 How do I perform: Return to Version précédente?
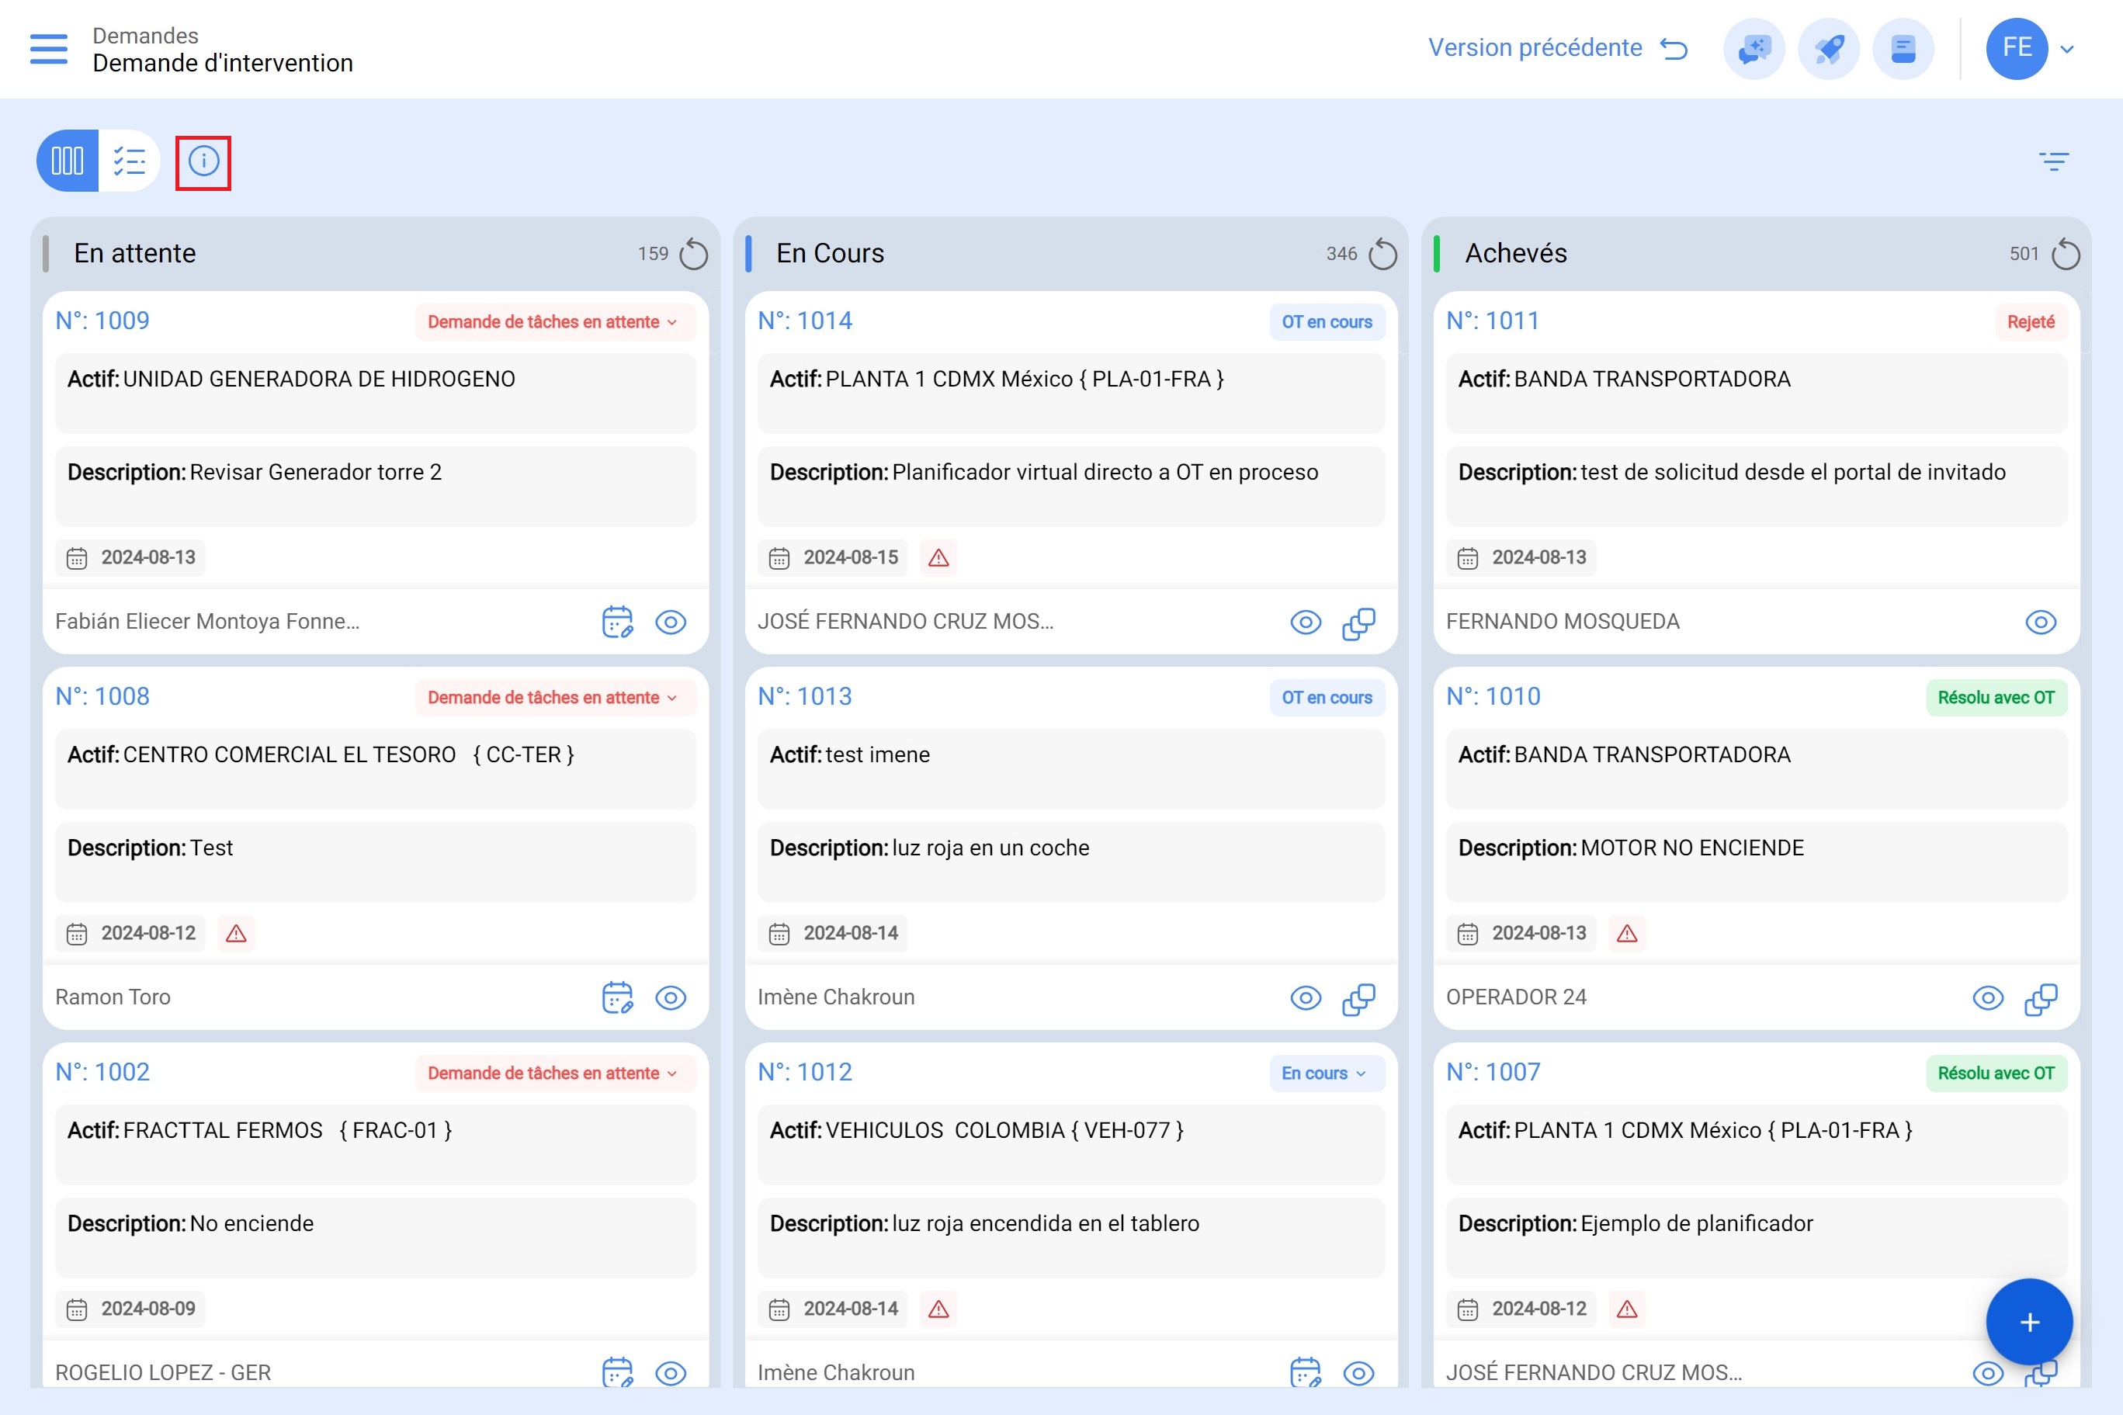(x=1556, y=48)
